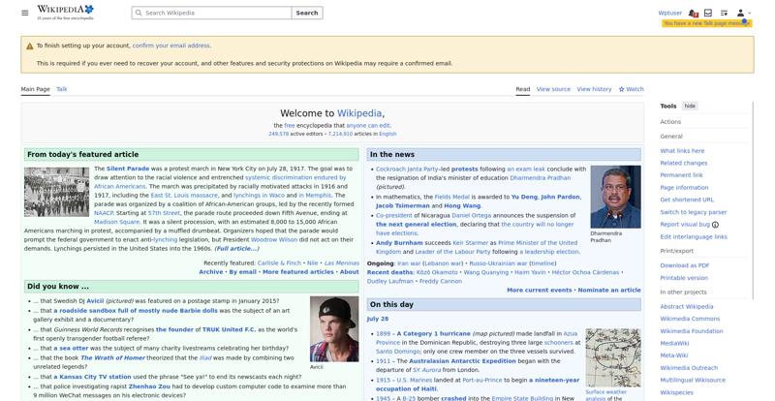Open Related changes in Tools

684,163
